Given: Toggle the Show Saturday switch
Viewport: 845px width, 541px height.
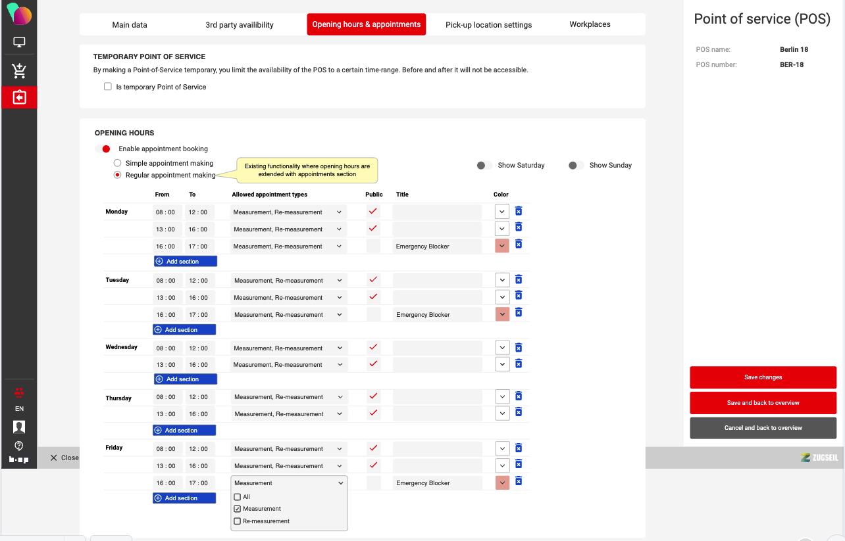Looking at the screenshot, I should click(484, 166).
